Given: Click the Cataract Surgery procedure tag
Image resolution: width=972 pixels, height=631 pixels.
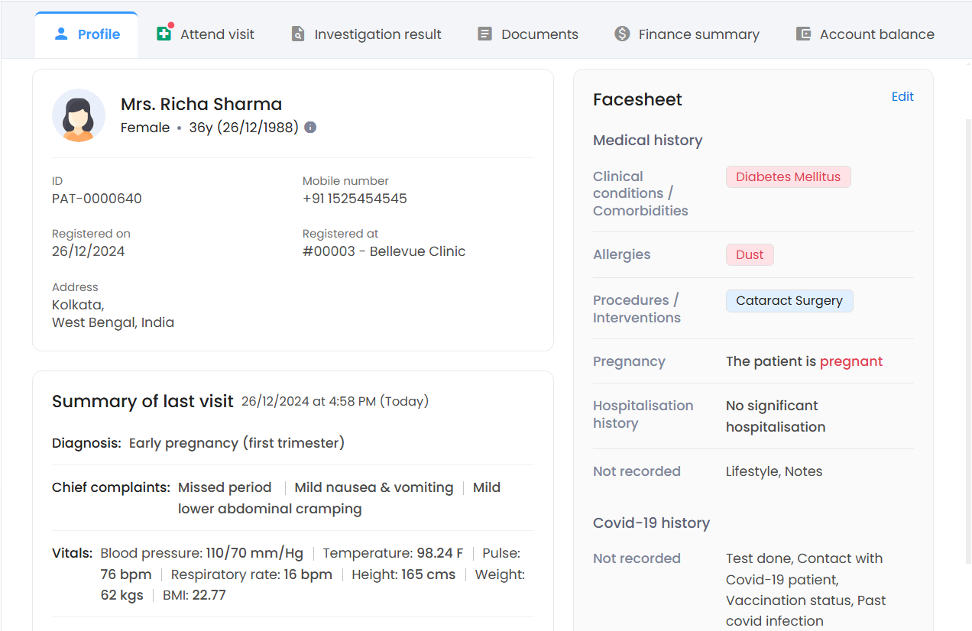Looking at the screenshot, I should pyautogui.click(x=789, y=301).
